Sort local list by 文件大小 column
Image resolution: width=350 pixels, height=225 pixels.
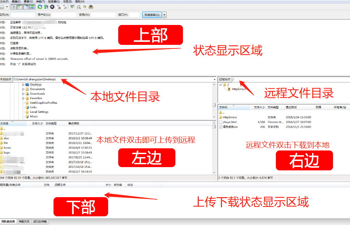click(35, 123)
